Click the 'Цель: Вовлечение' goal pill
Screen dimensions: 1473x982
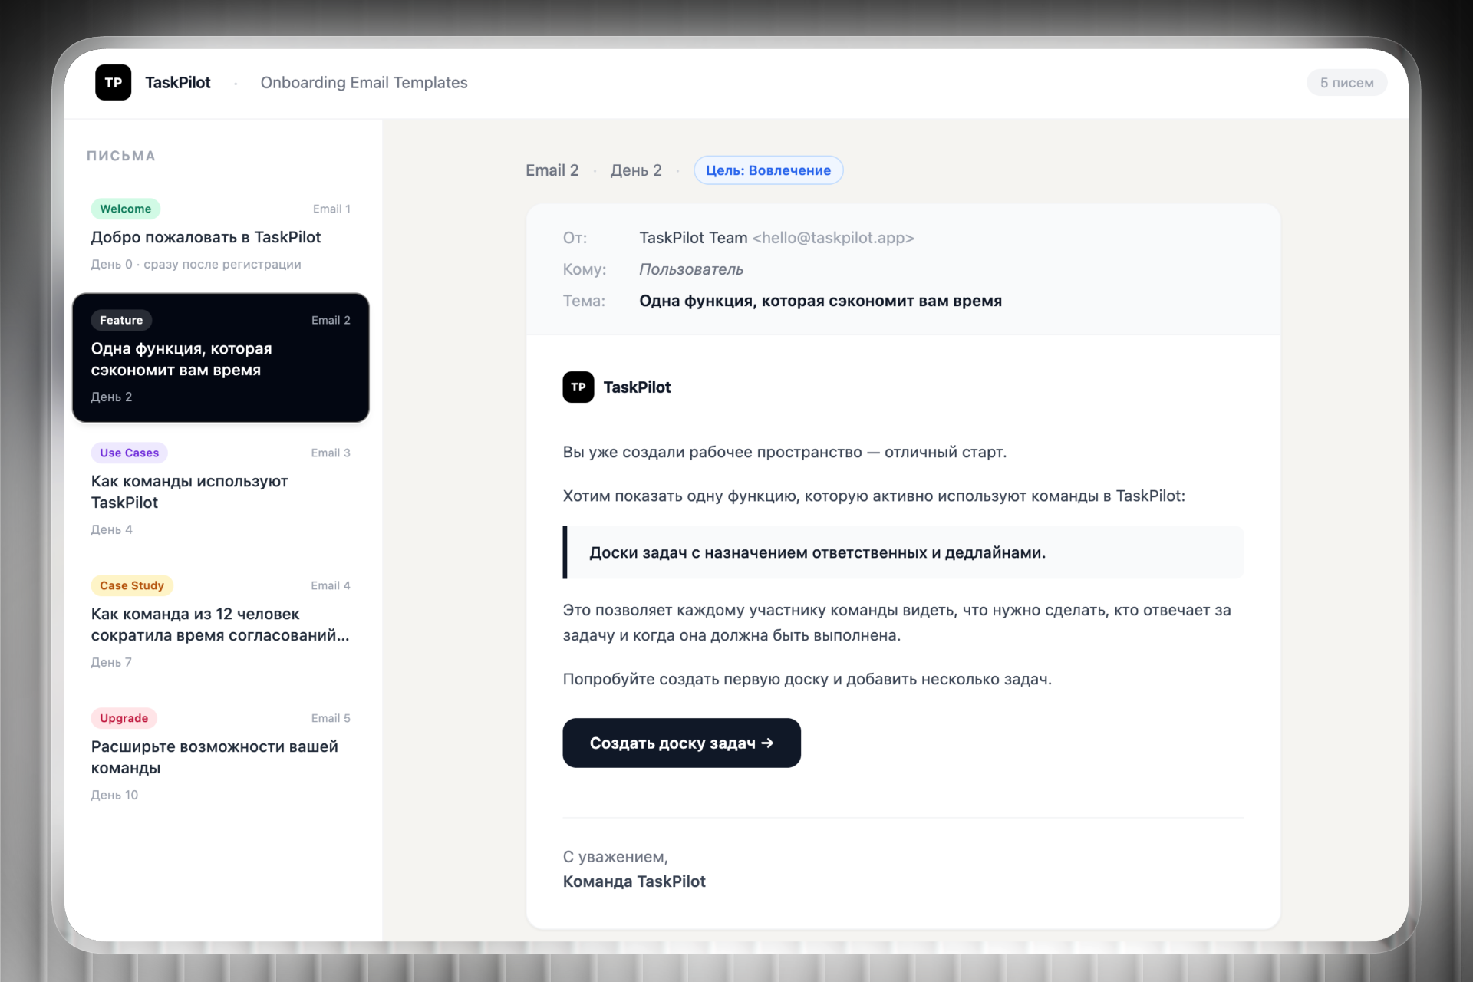click(768, 170)
